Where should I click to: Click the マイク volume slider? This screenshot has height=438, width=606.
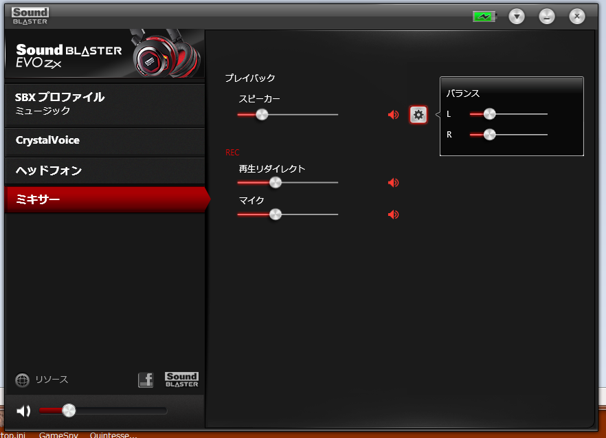pos(287,215)
